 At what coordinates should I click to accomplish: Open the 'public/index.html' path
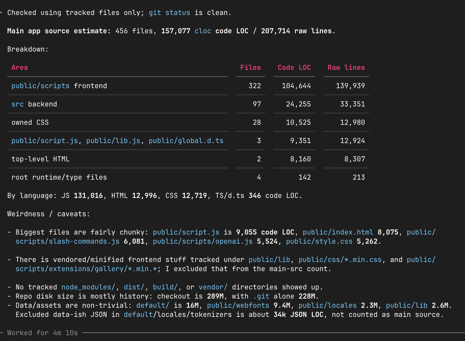(338, 232)
